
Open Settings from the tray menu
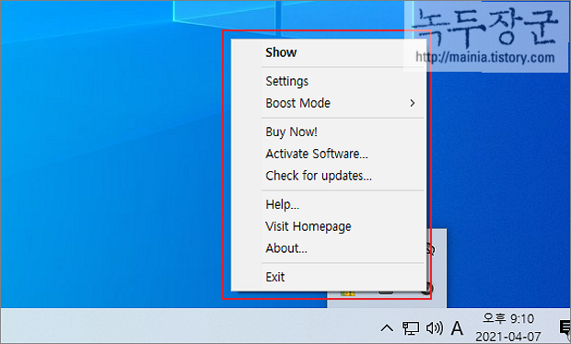coord(329,81)
